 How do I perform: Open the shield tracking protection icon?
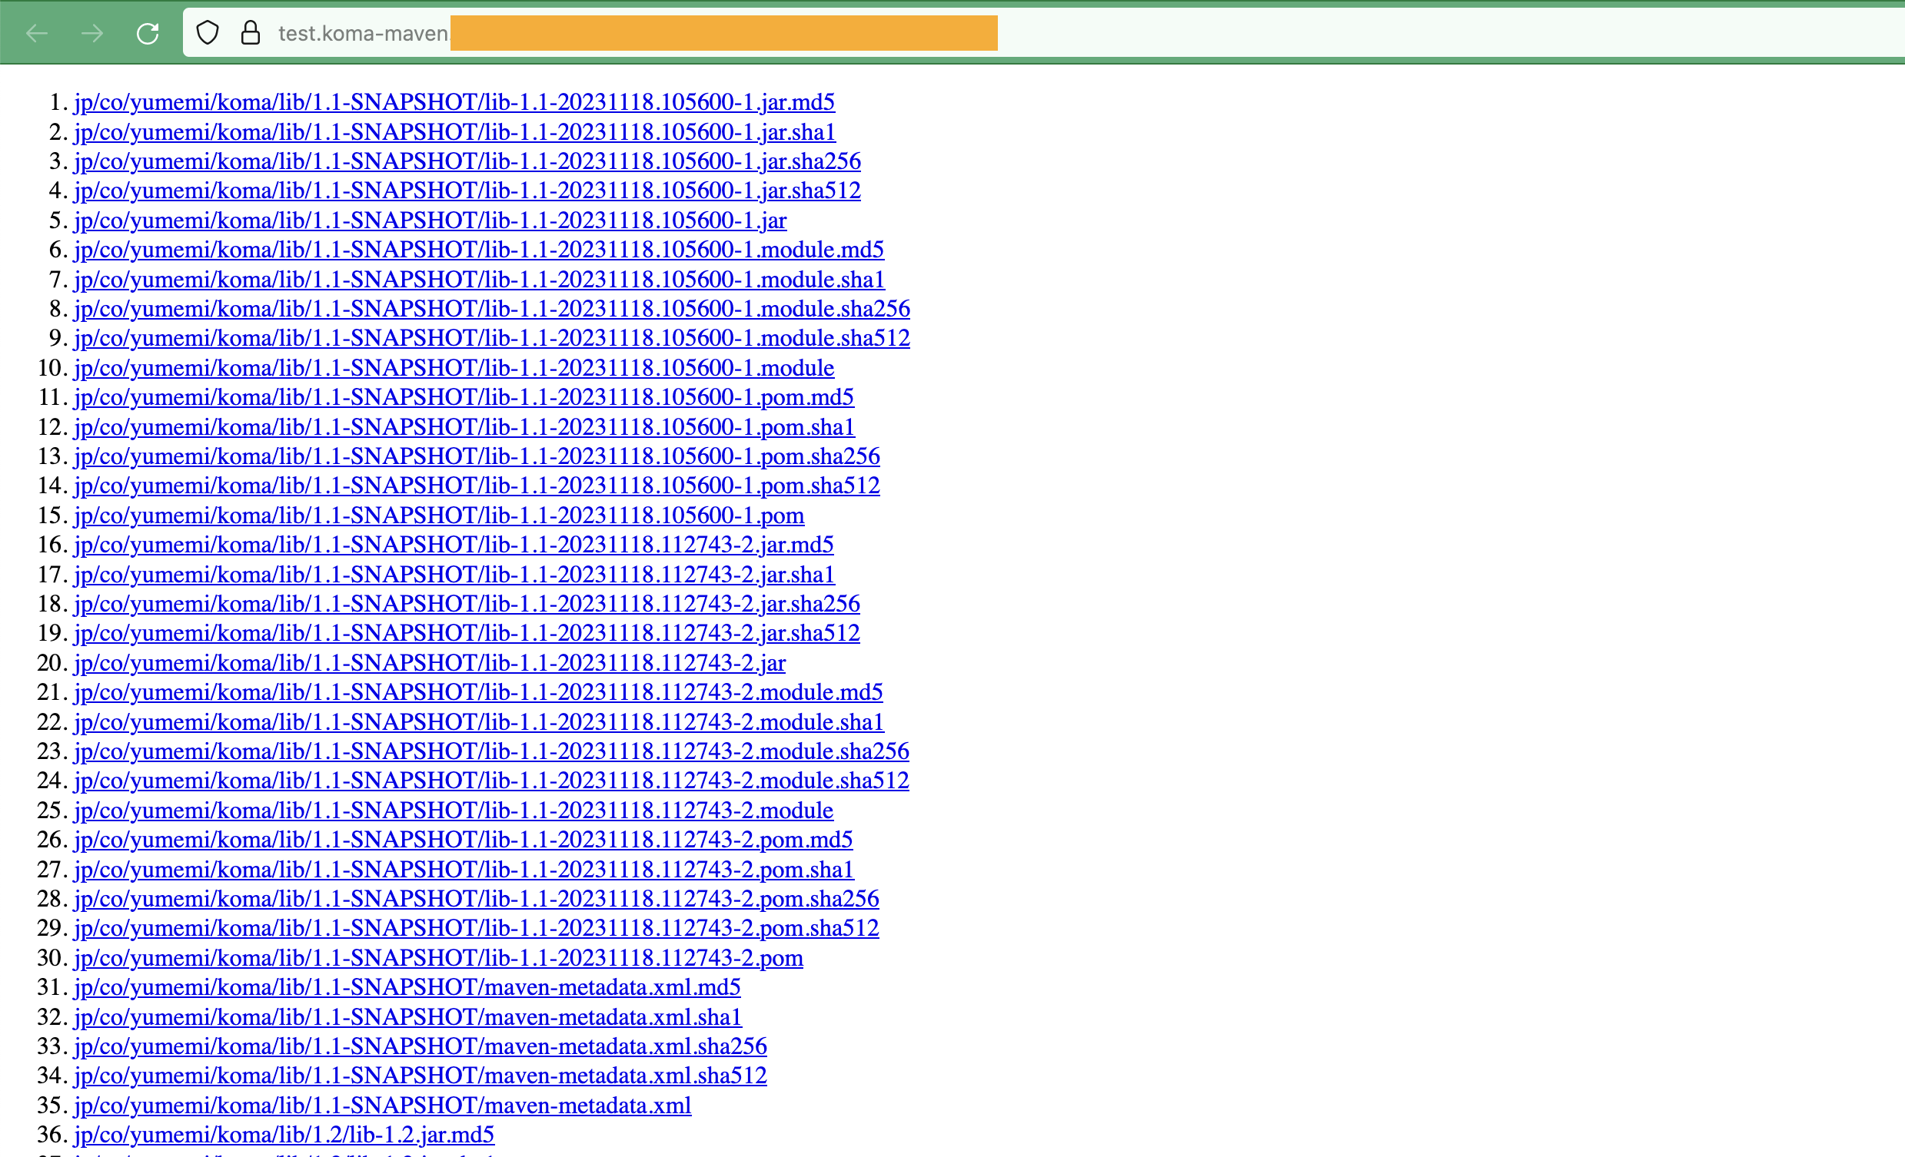point(208,33)
